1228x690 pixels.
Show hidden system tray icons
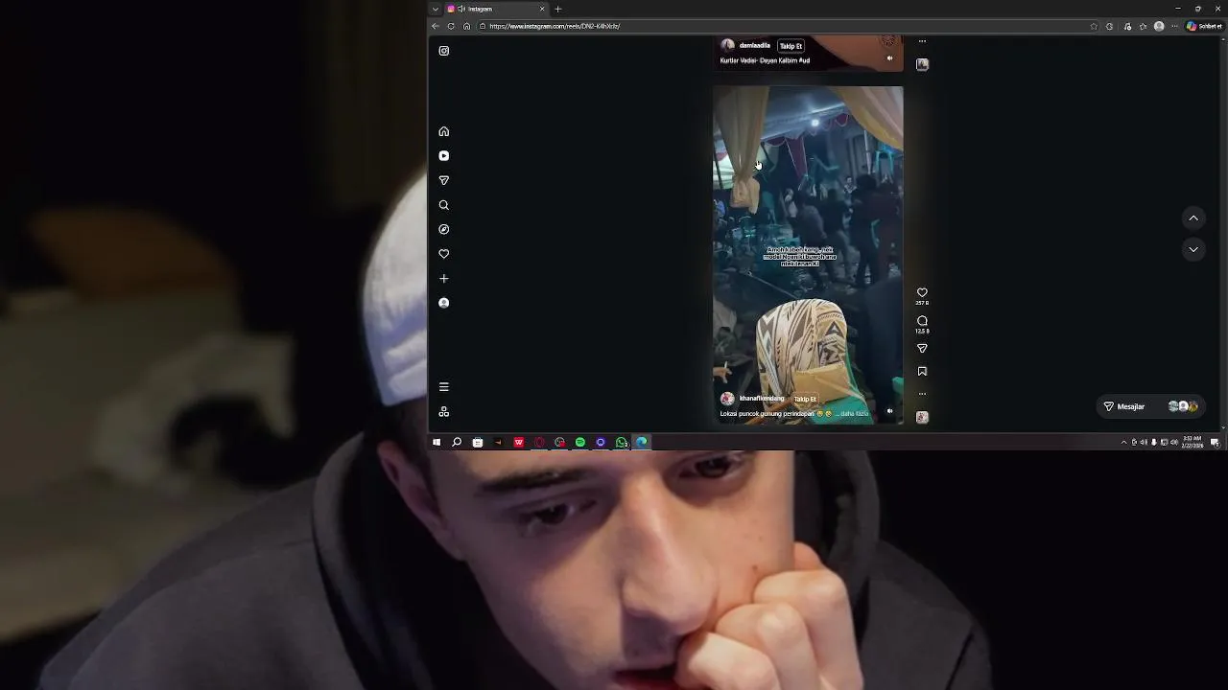point(1123,442)
